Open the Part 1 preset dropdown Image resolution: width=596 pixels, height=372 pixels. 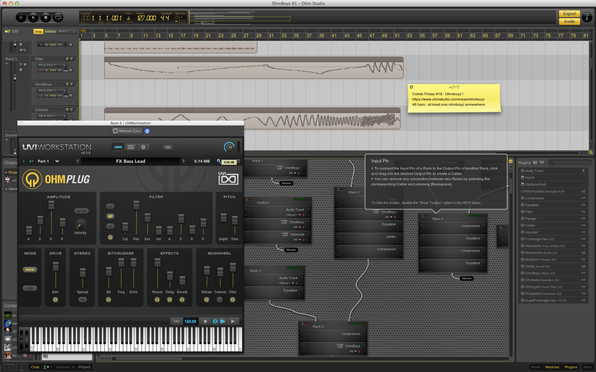click(57, 161)
